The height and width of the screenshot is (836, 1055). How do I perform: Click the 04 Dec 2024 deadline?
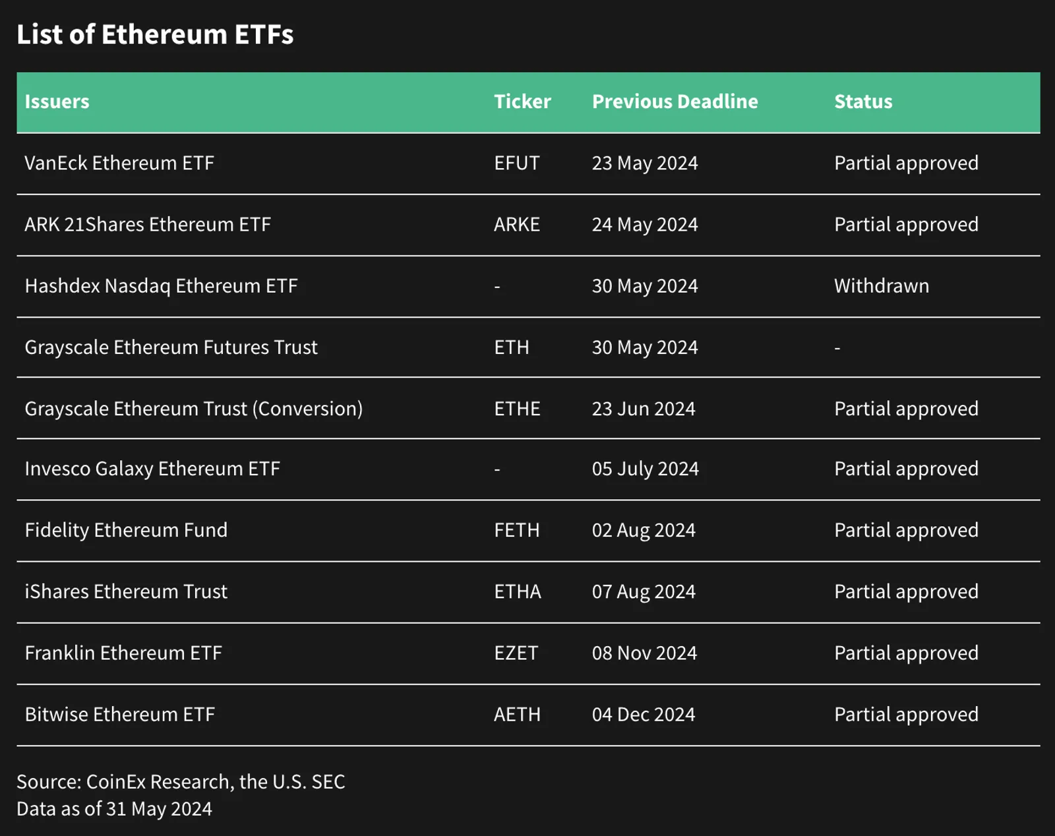point(644,714)
